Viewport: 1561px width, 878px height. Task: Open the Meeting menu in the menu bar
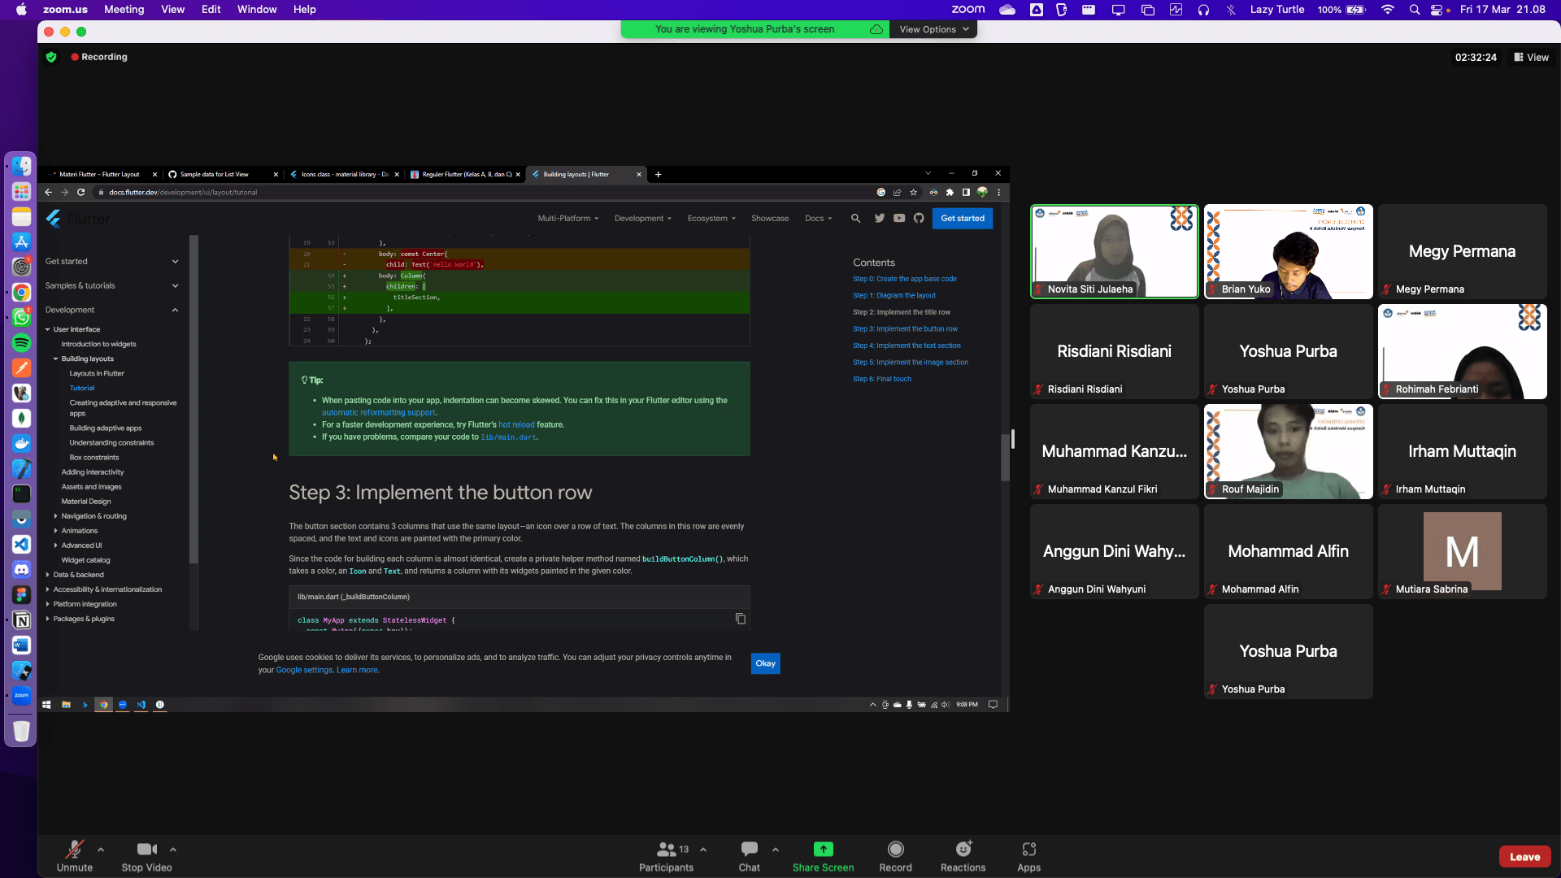tap(124, 10)
